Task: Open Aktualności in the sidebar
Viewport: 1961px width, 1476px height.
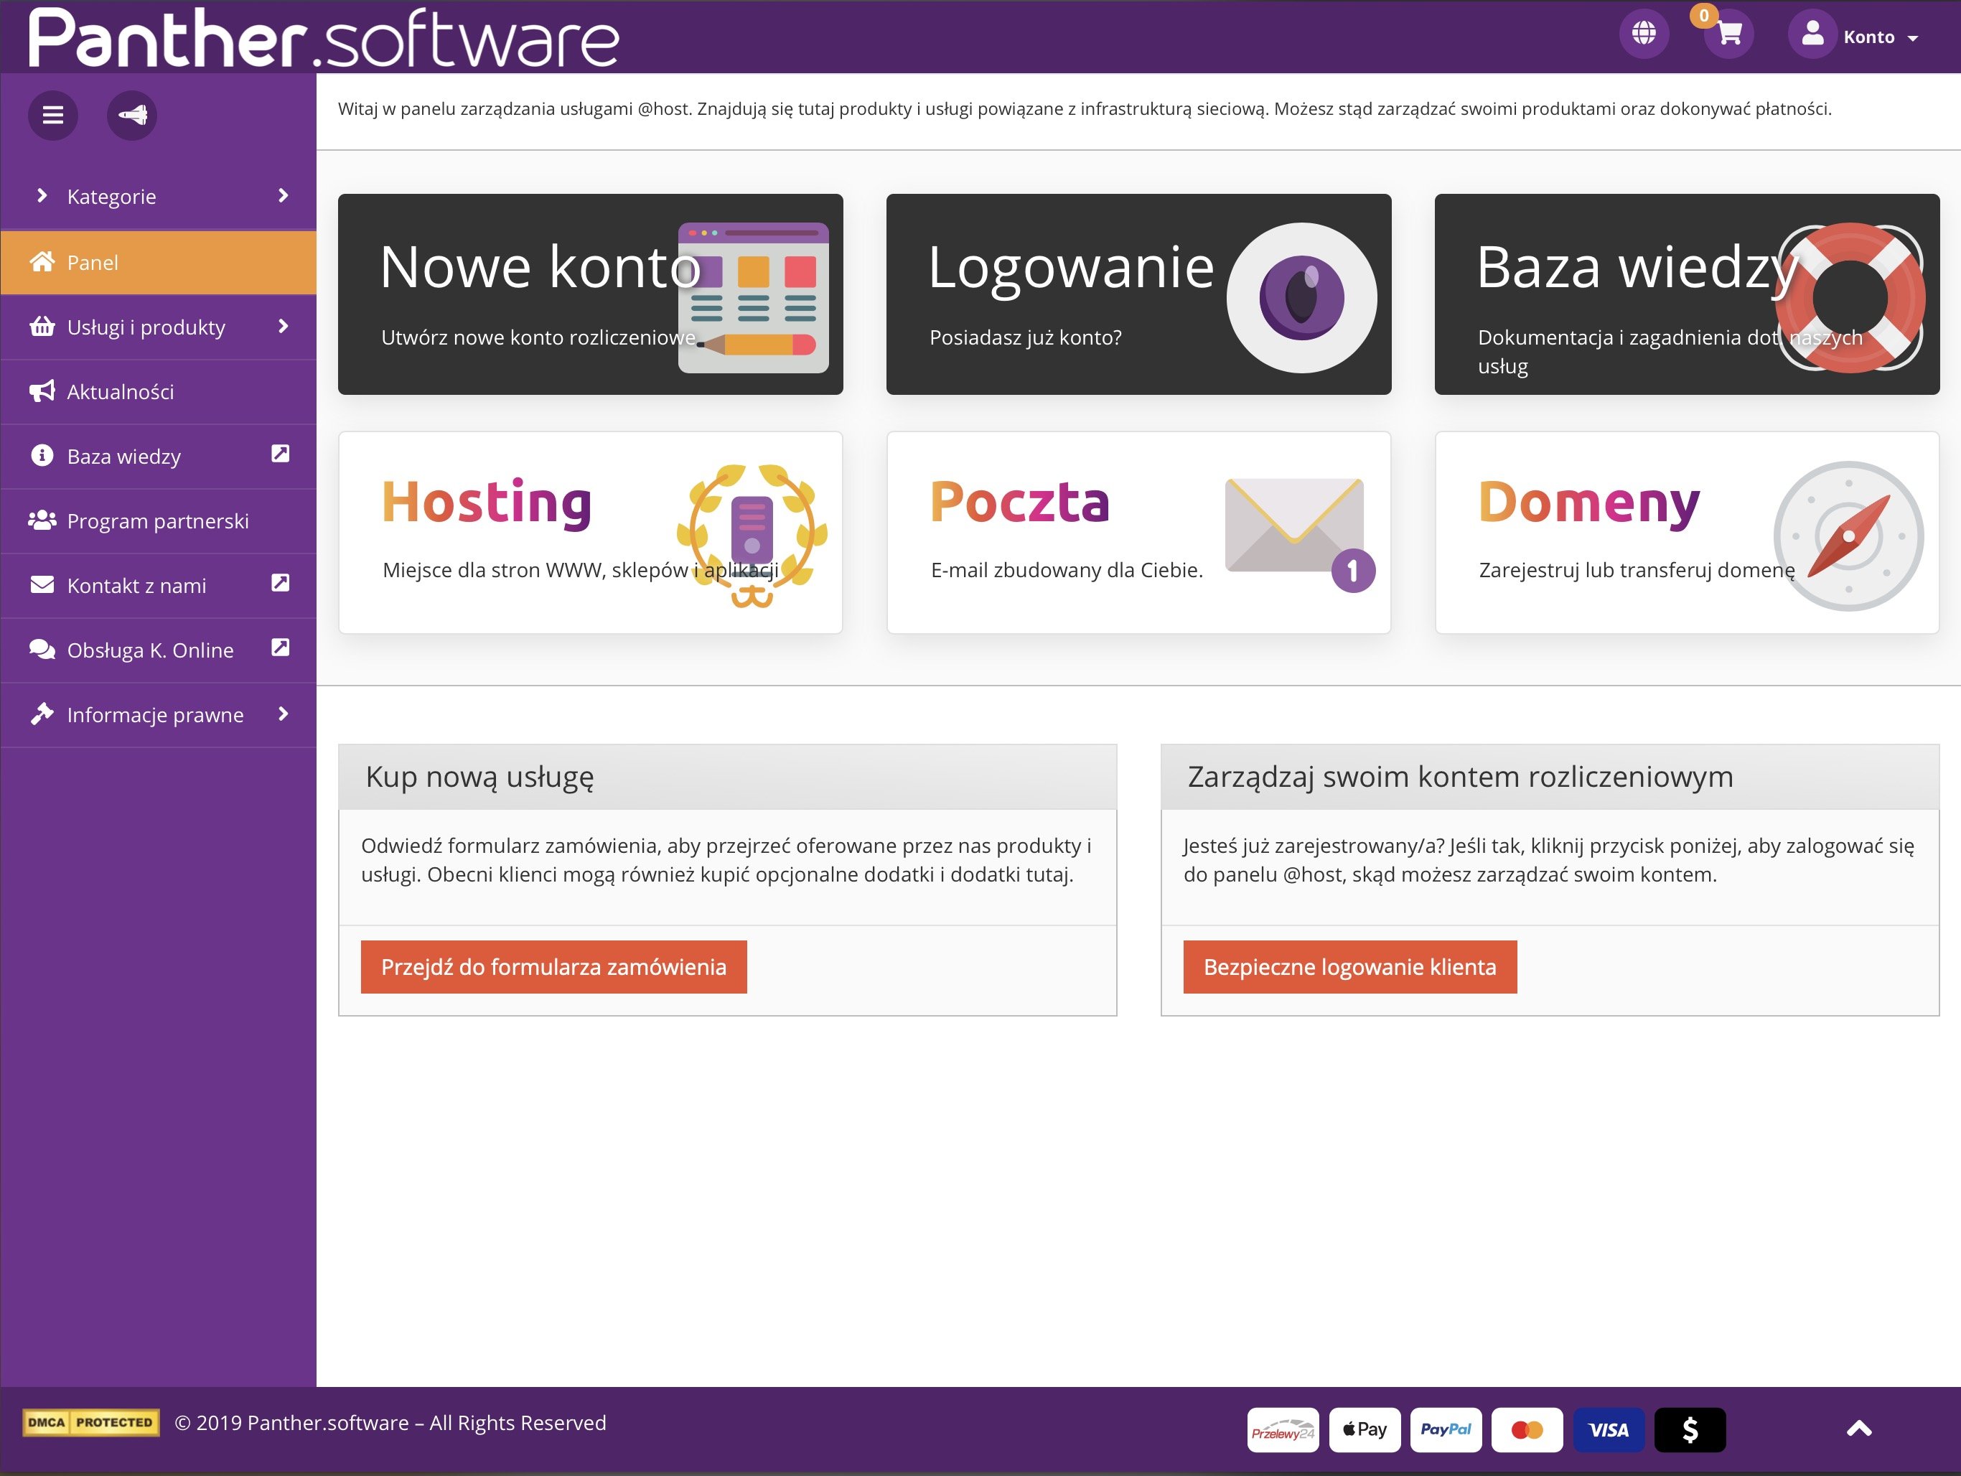Action: tap(159, 392)
